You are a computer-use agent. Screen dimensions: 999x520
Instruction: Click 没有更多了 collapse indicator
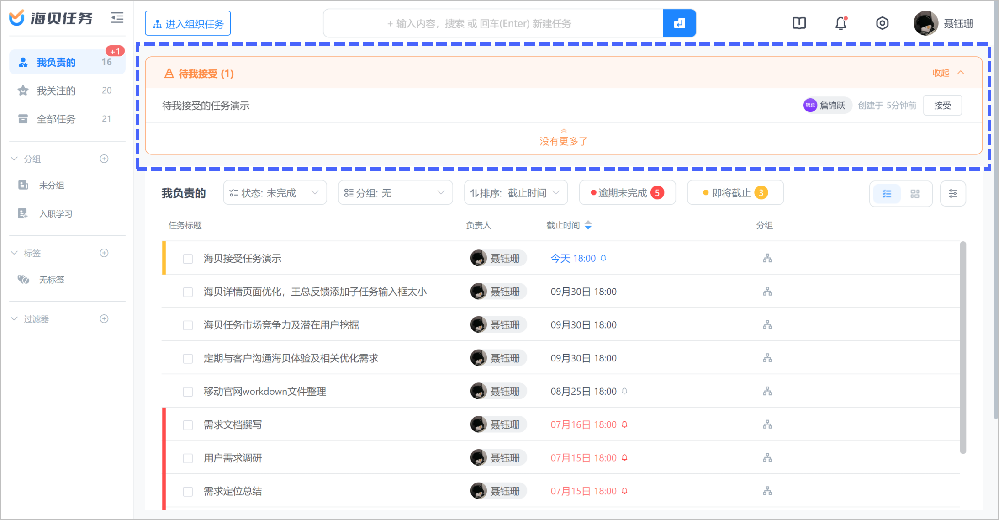pos(564,138)
